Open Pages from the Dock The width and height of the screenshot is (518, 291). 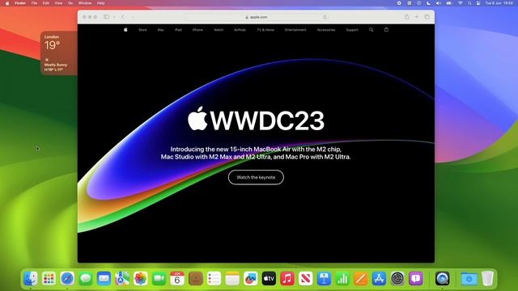click(x=361, y=278)
